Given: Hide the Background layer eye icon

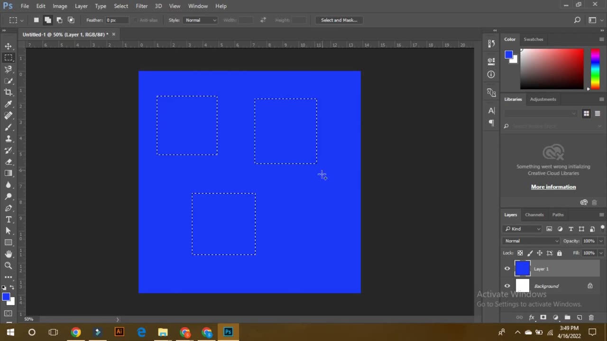Looking at the screenshot, I should point(507,286).
